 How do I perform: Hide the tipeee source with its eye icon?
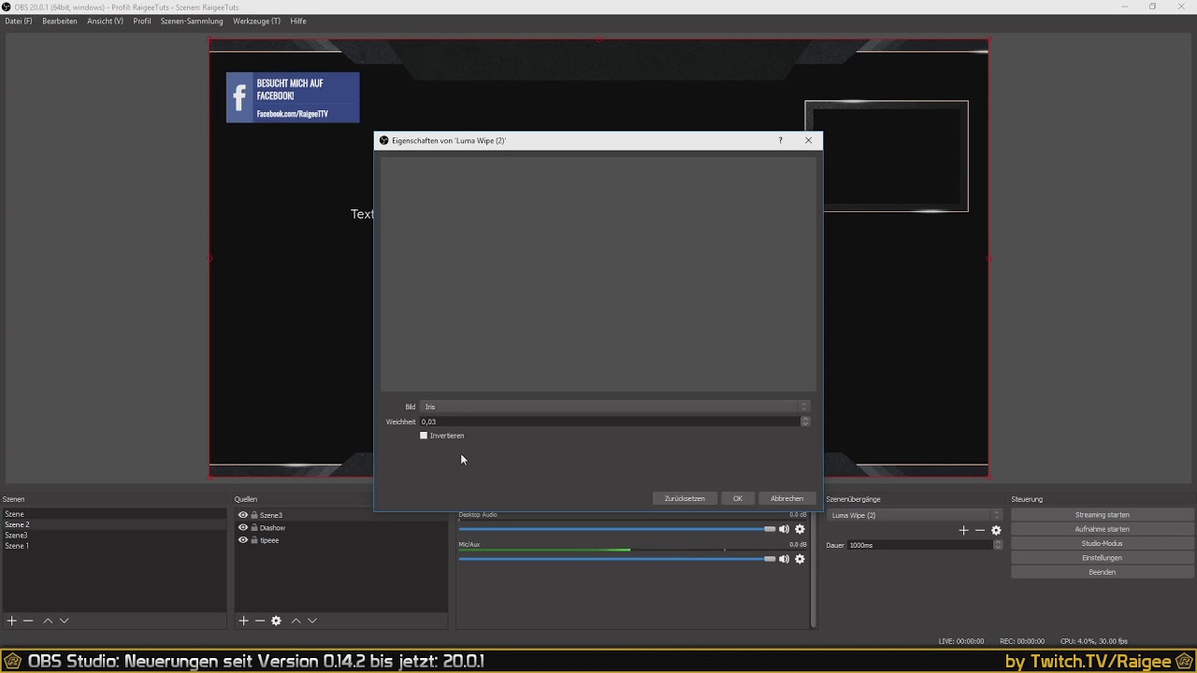click(243, 539)
